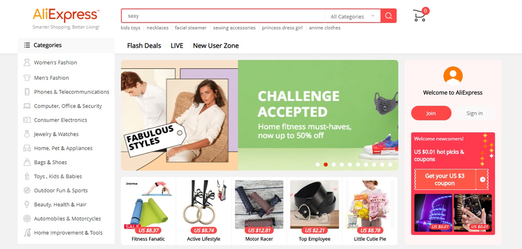The width and height of the screenshot is (522, 249).
Task: Click the Automobiles & Motorcycles wheel icon
Action: pyautogui.click(x=27, y=219)
